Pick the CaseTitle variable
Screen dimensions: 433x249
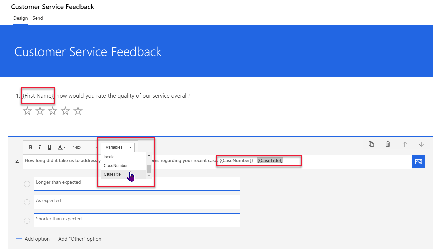(124, 174)
